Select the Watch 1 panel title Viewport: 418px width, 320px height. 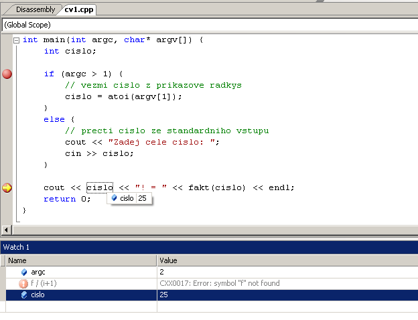pos(16,247)
